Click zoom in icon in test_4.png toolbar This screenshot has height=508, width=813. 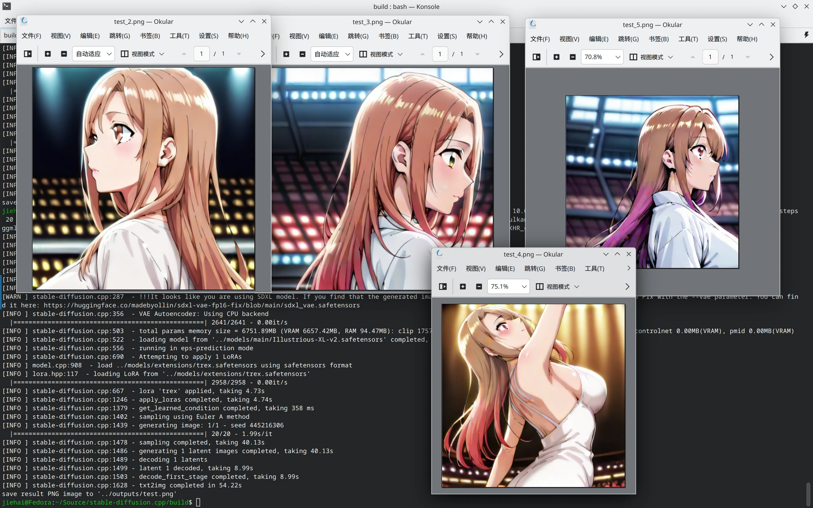(x=463, y=287)
